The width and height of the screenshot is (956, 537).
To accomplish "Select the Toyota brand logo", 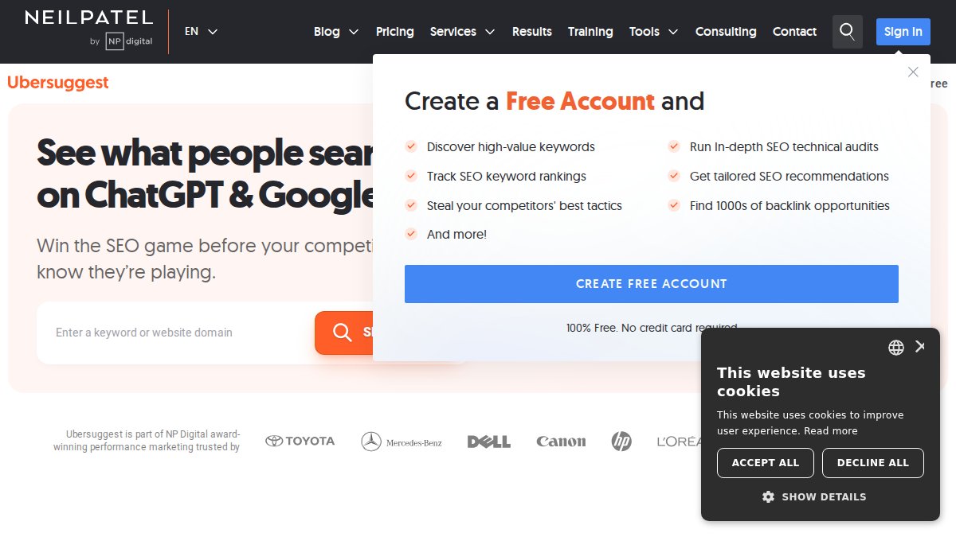I will click(300, 441).
